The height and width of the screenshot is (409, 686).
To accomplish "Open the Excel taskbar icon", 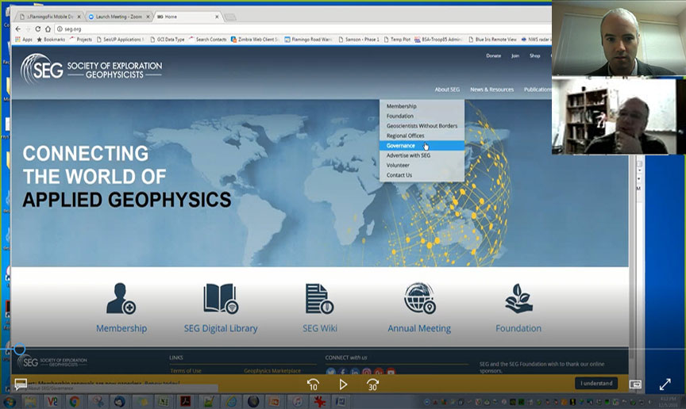I will pyautogui.click(x=164, y=401).
